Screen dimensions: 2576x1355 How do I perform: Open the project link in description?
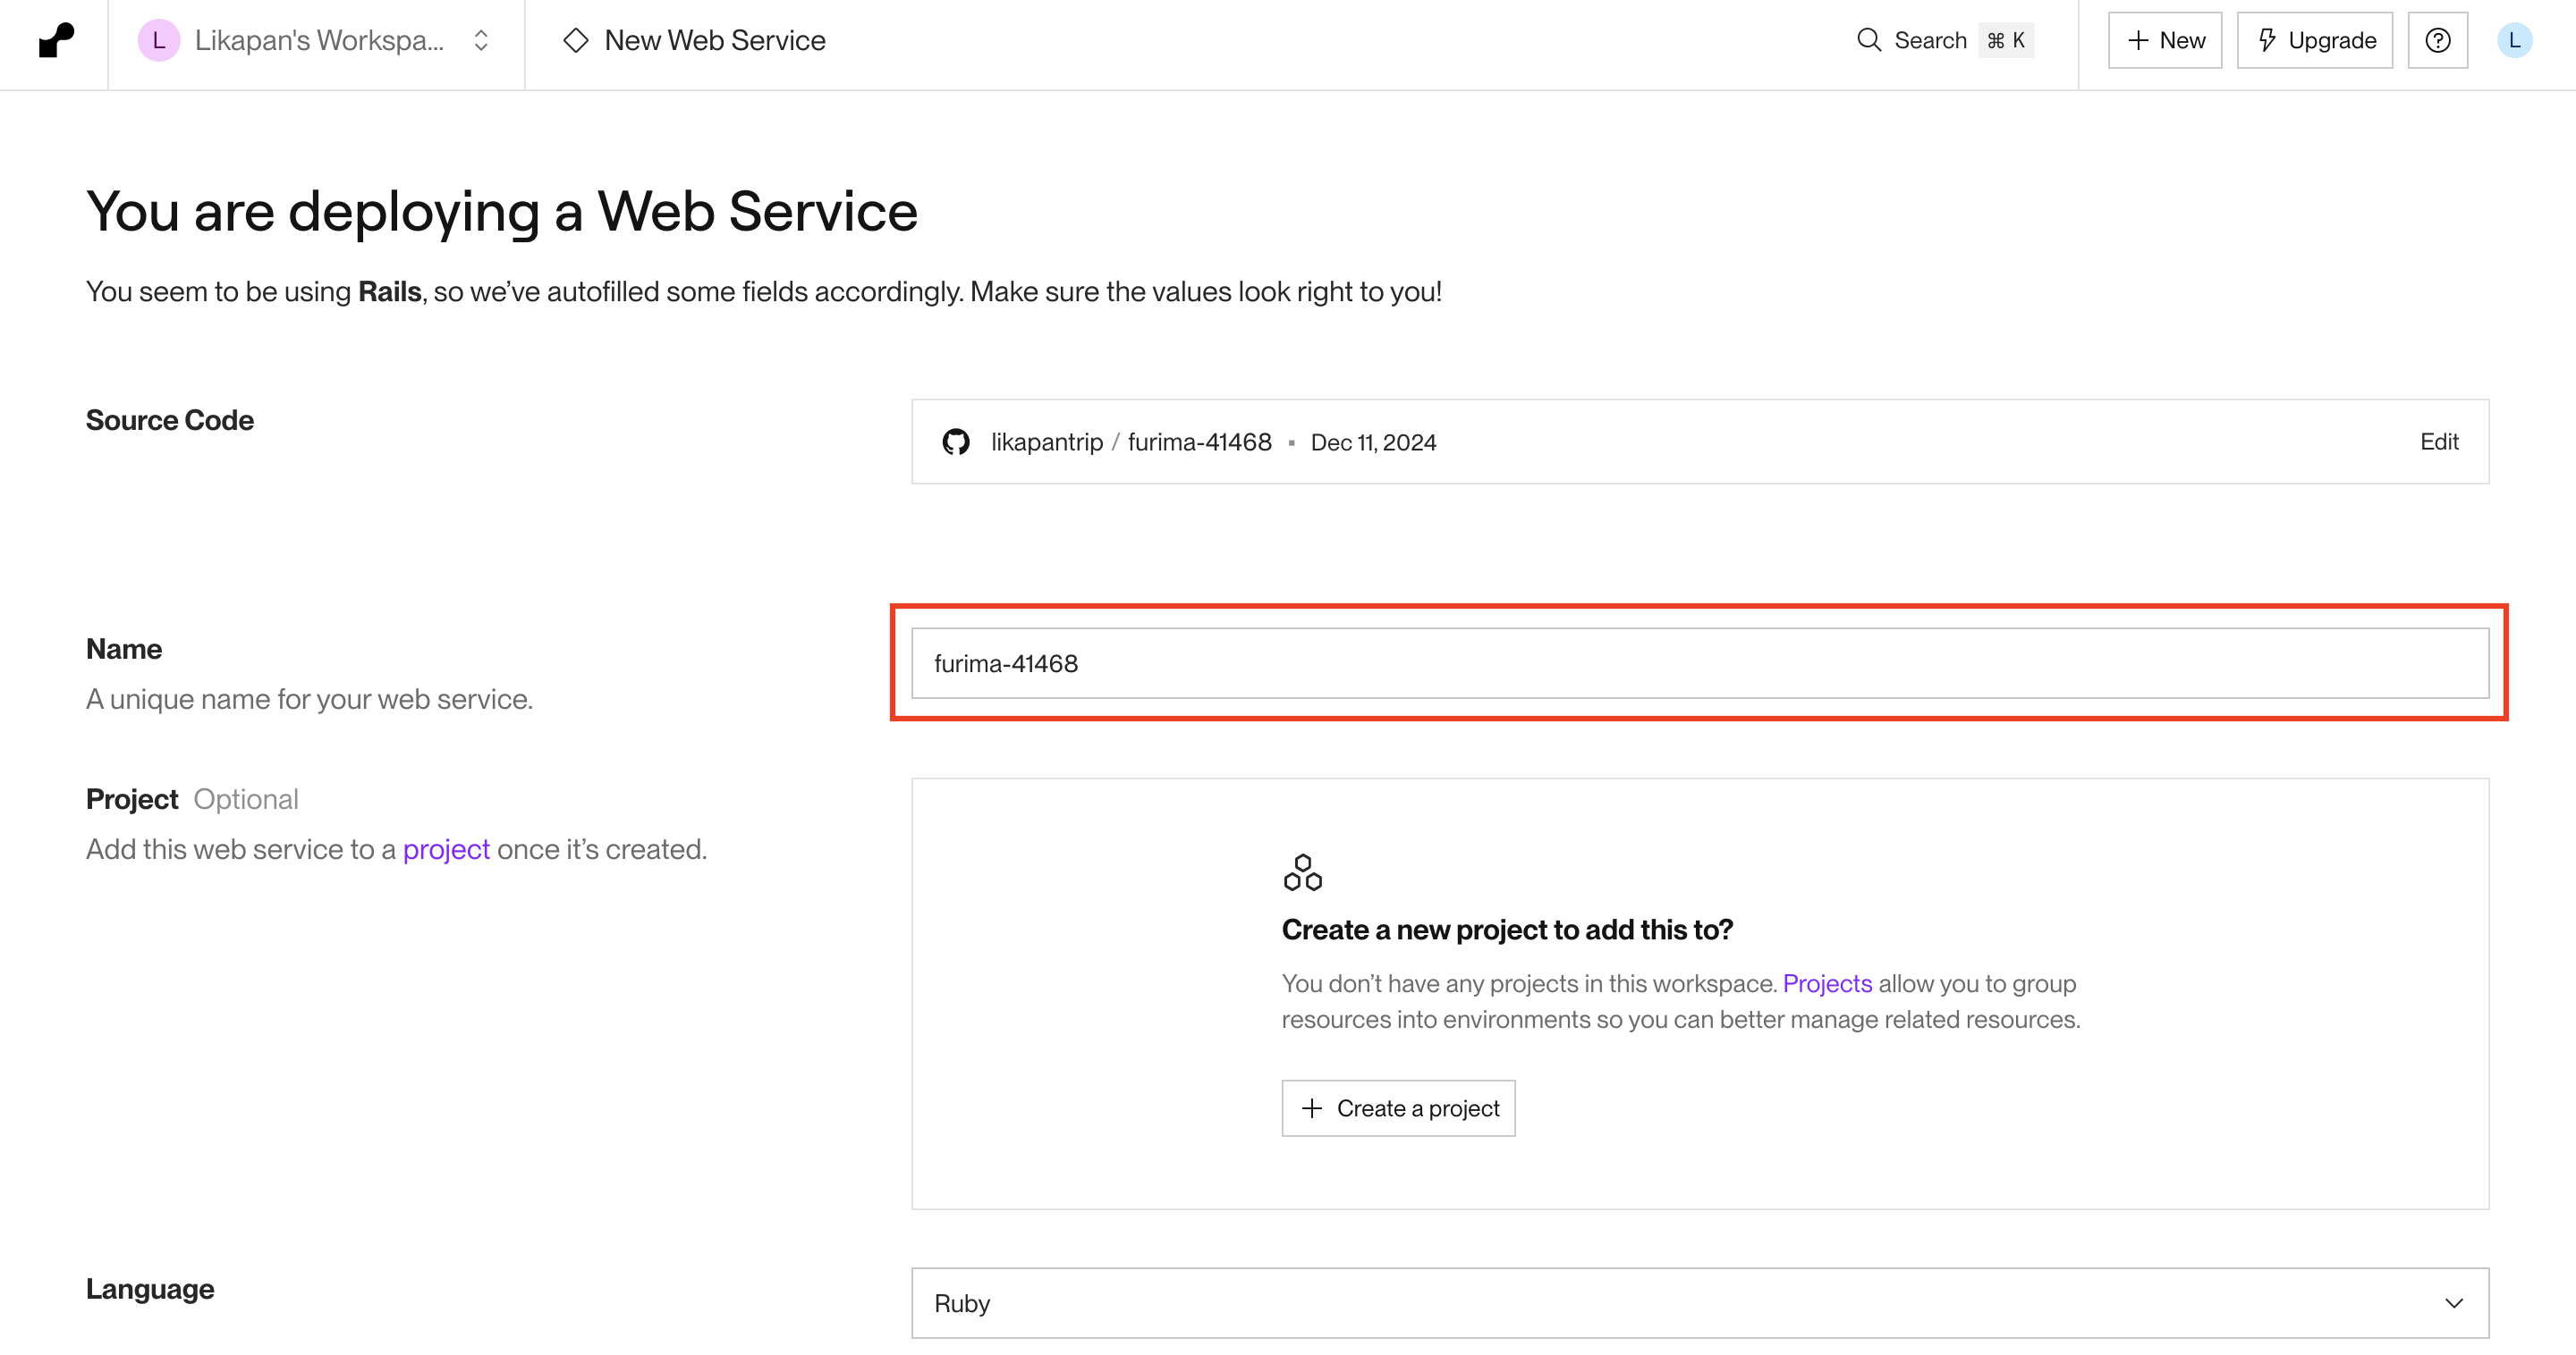[446, 849]
